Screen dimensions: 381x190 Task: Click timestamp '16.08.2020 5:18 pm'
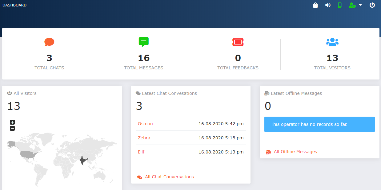[221, 138]
